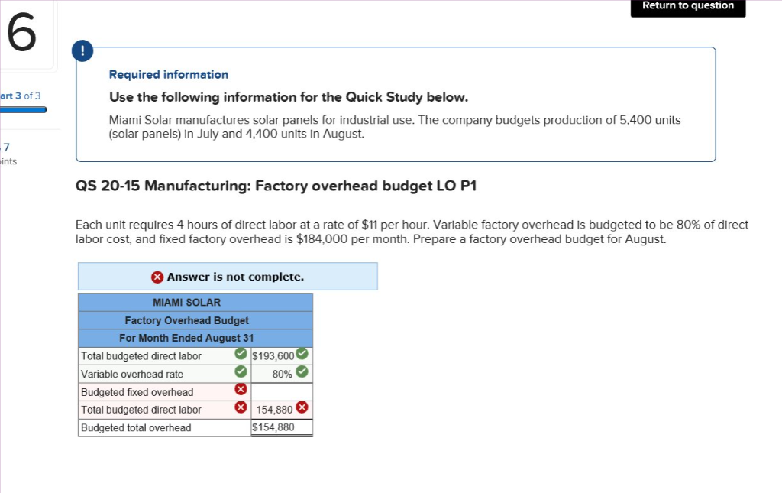Click green check icon next to 80%
782x493 pixels.
click(302, 371)
